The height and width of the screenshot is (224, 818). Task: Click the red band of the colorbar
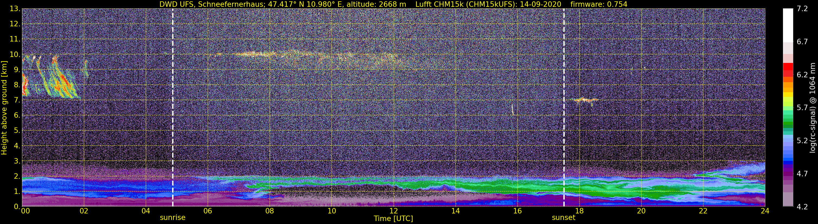788,70
